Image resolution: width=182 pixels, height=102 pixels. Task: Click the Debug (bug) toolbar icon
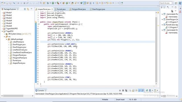coord(48,3)
